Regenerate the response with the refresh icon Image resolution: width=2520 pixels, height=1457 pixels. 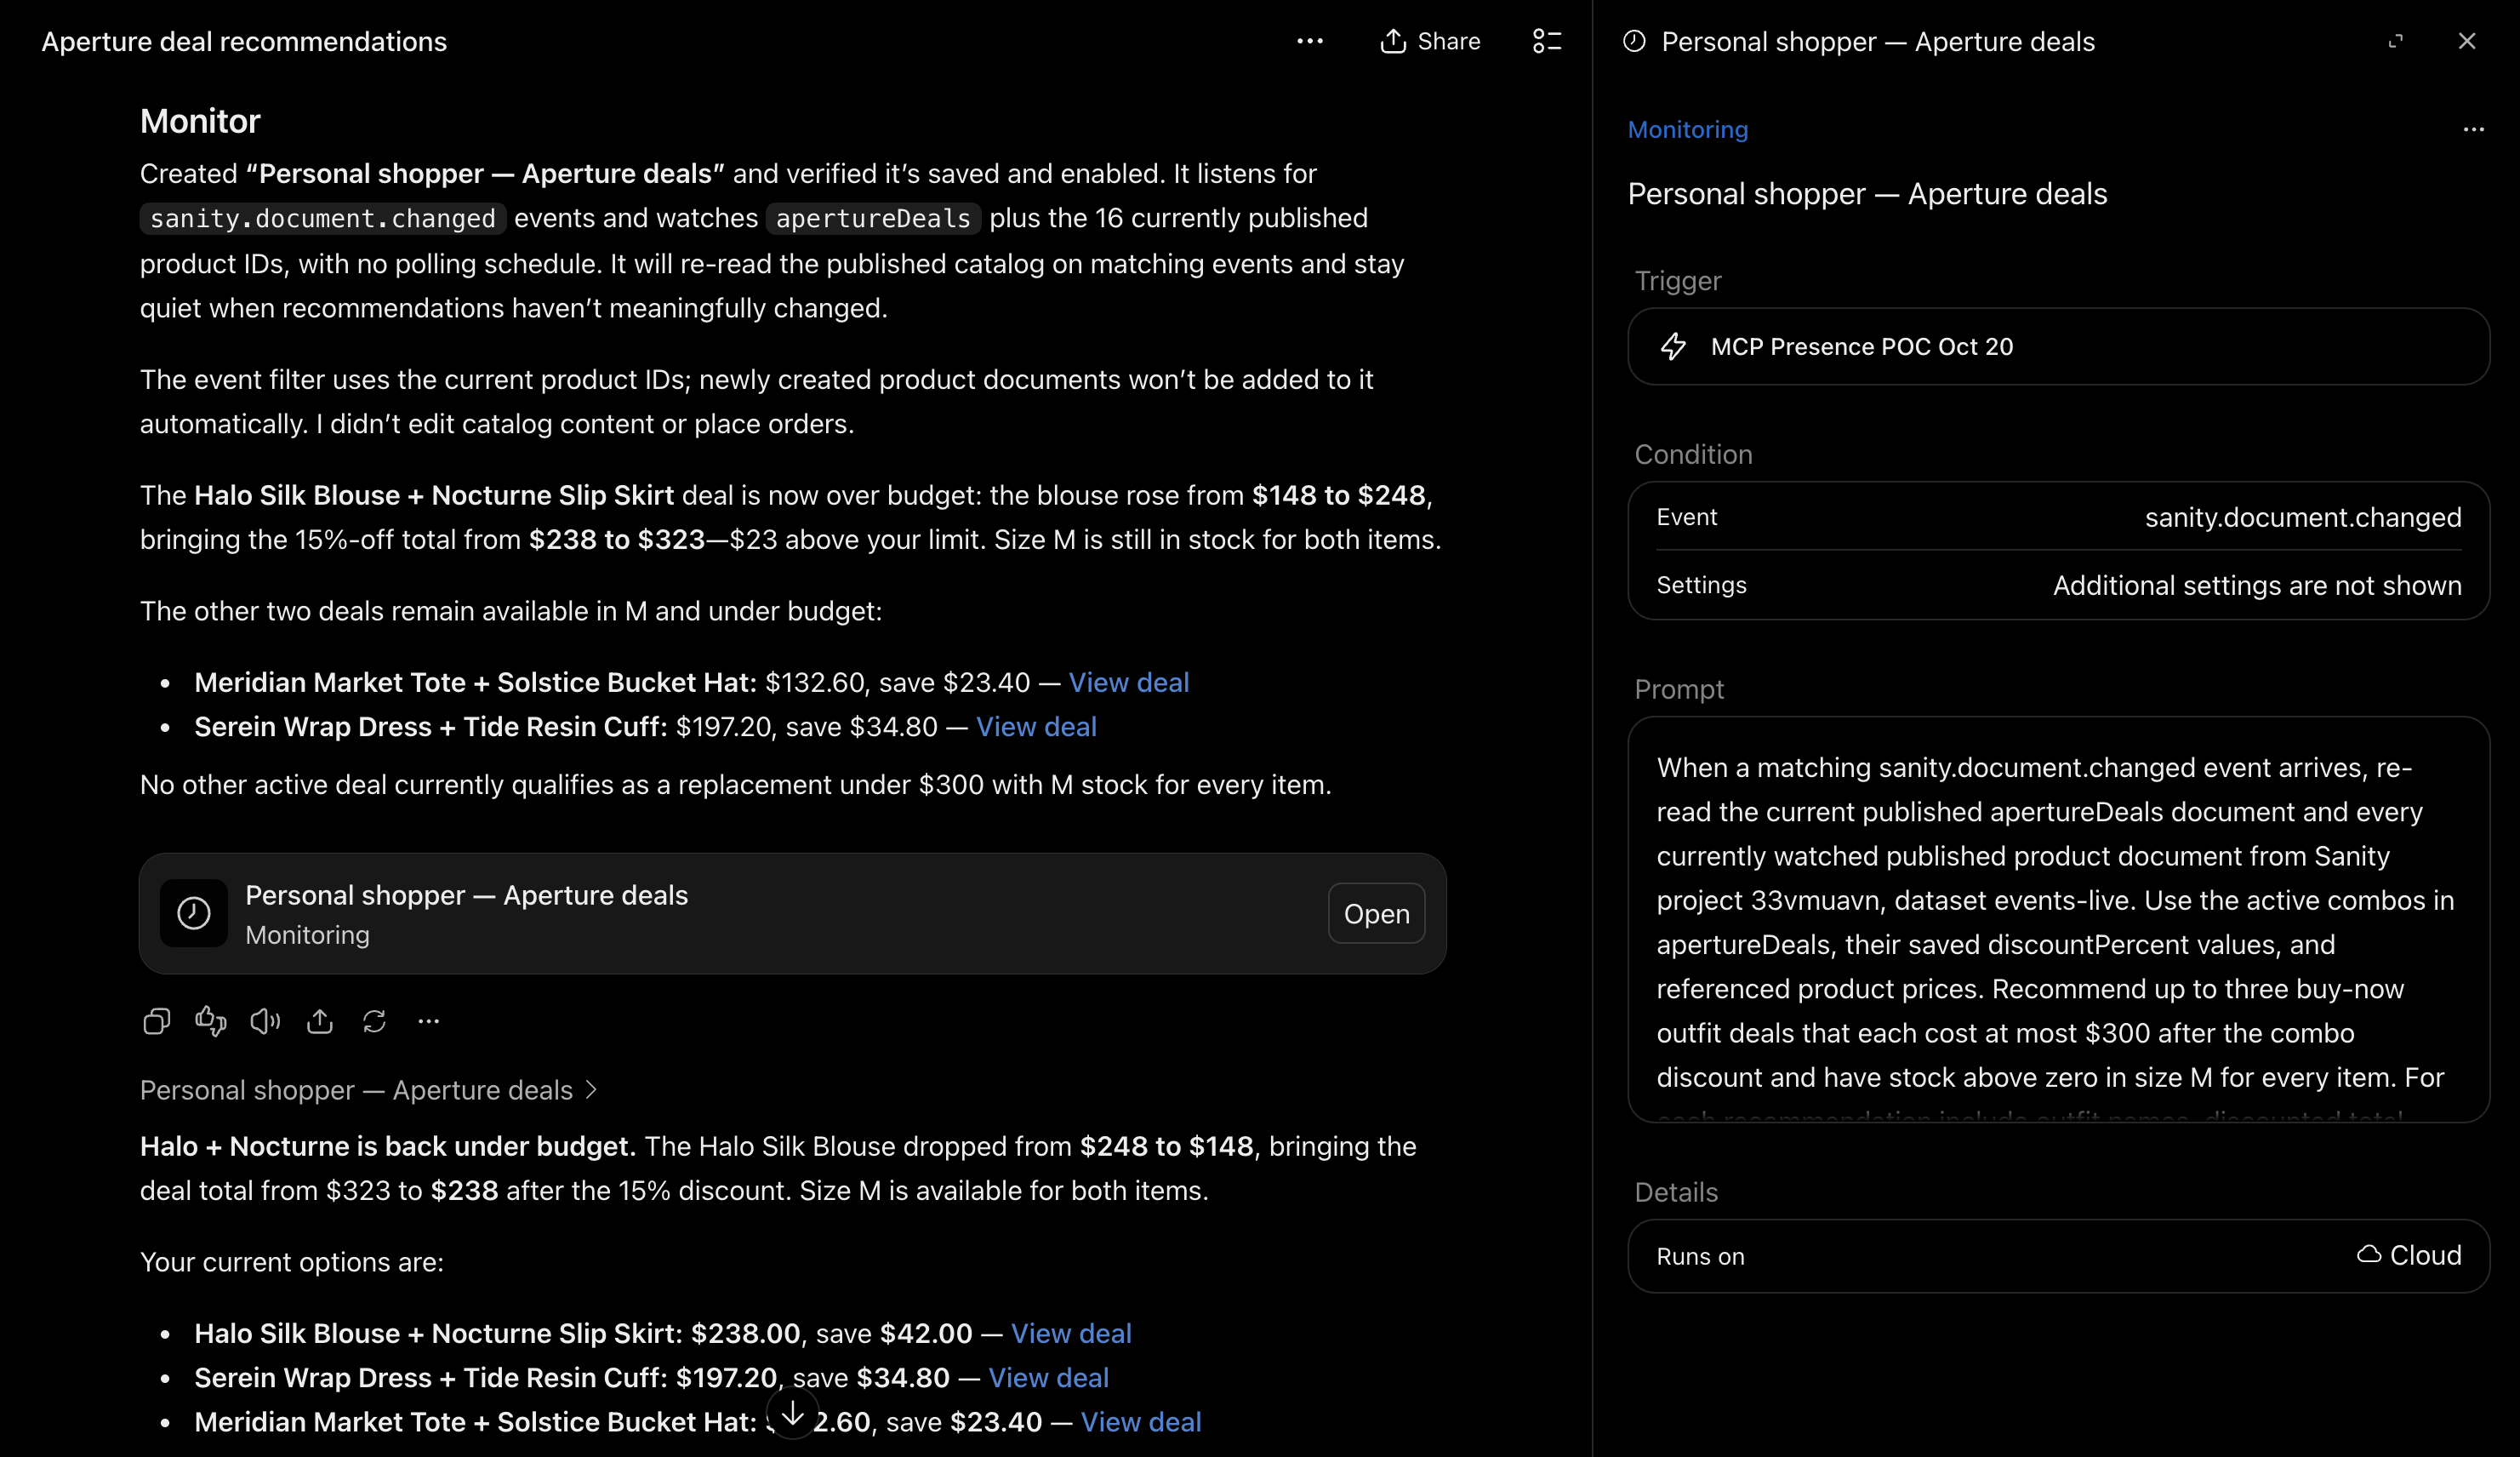[x=374, y=1021]
